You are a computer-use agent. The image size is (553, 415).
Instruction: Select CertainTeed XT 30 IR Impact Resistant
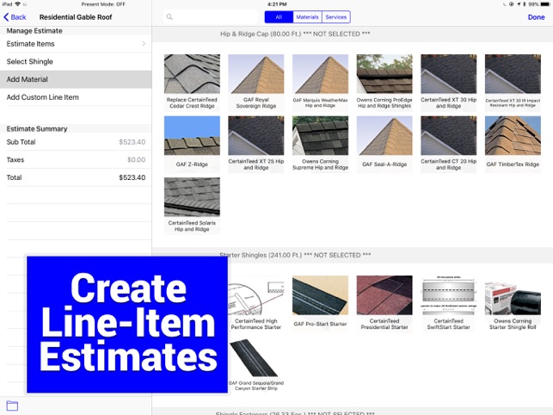point(513,83)
